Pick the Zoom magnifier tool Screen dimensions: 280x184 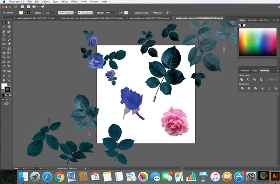click(9, 80)
